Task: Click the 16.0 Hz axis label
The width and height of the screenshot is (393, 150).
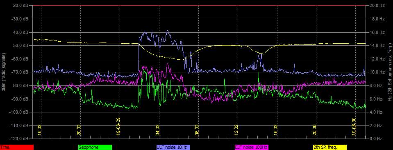Action: point(377,32)
